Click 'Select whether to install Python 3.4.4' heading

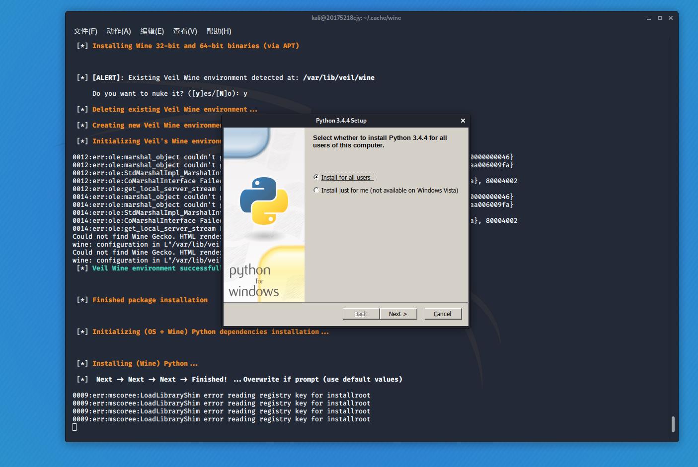click(x=380, y=141)
